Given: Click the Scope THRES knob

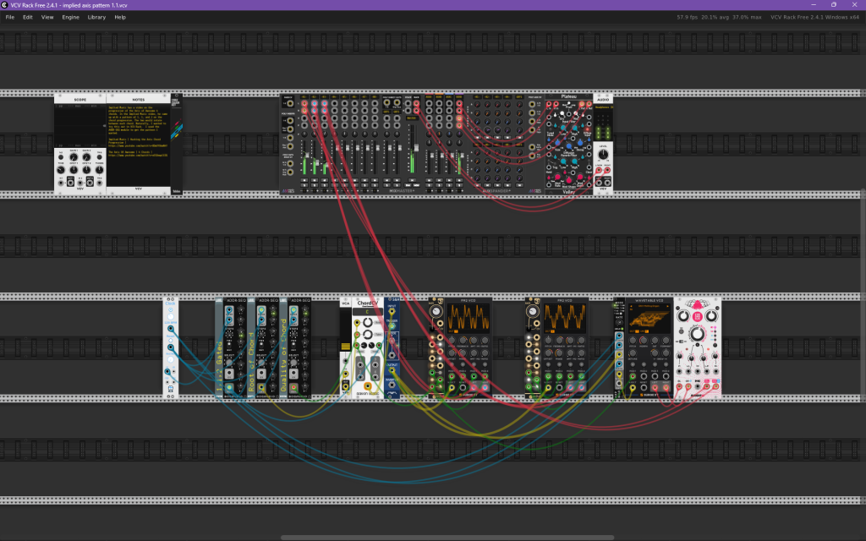Looking at the screenshot, I should pos(100,170).
